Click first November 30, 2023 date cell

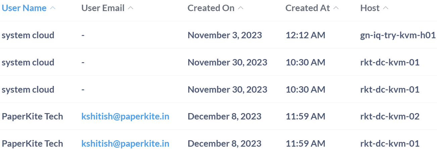tap(227, 62)
